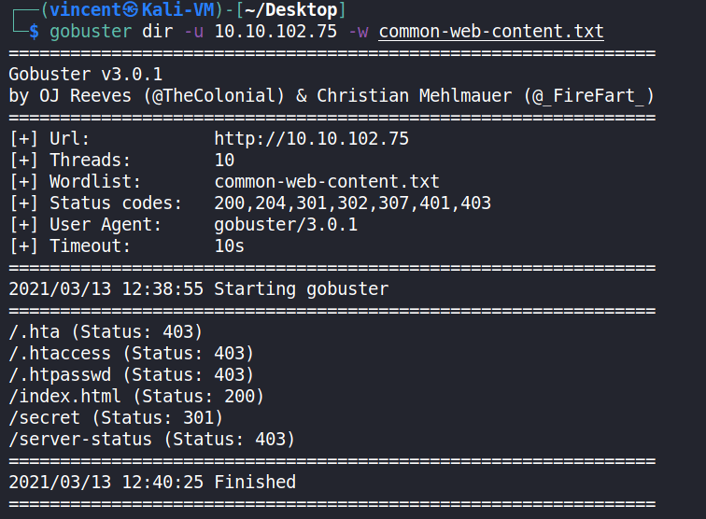This screenshot has width=706, height=519.
Task: Click the Finished timestamp line
Action: pyautogui.click(x=152, y=482)
